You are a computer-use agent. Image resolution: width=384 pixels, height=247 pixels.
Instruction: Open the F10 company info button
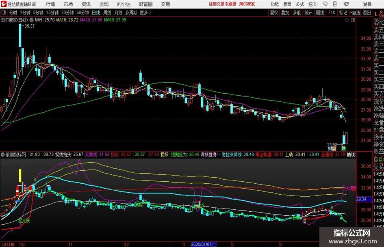(x=332, y=13)
